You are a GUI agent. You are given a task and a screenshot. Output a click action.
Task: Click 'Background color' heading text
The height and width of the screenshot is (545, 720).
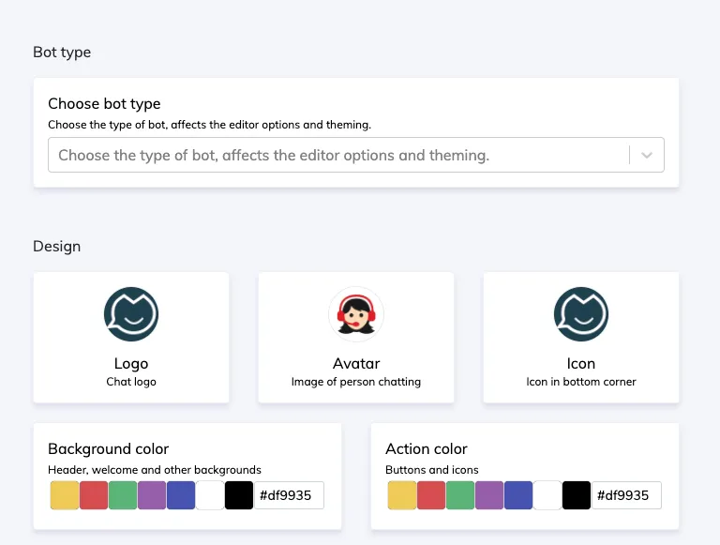coord(109,449)
